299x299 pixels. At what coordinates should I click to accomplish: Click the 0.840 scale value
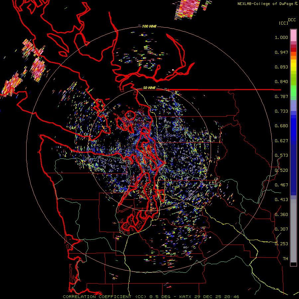click(281, 82)
